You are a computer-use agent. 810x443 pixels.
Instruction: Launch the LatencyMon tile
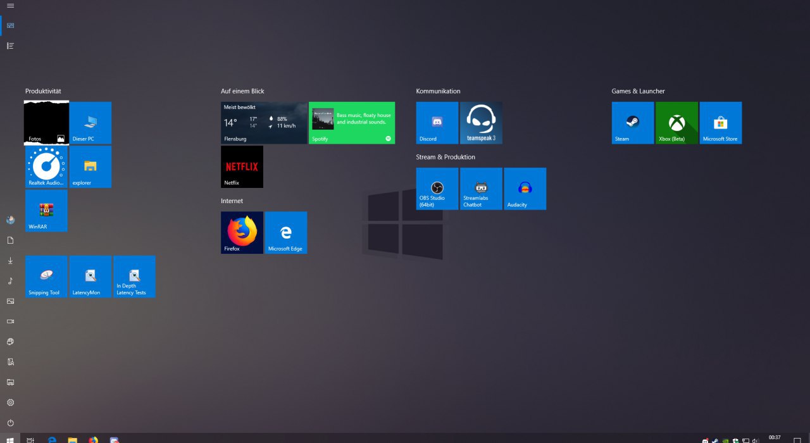pyautogui.click(x=90, y=277)
